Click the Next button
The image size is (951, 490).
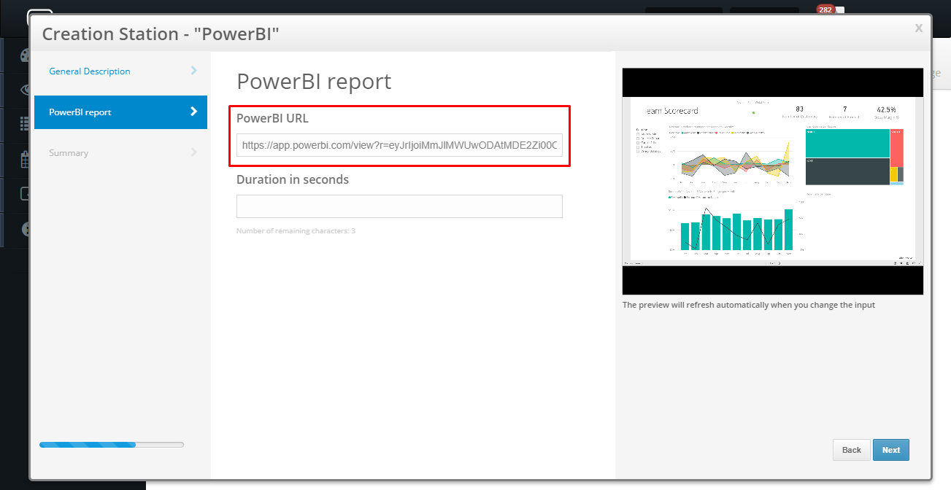pos(891,450)
